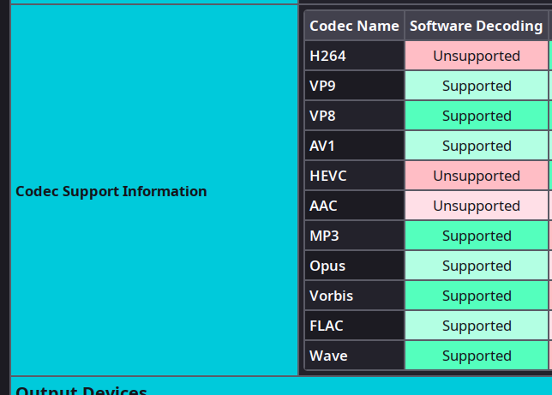Viewport: 552px width, 395px height.
Task: Click the H264 codec name cell
Action: click(354, 56)
